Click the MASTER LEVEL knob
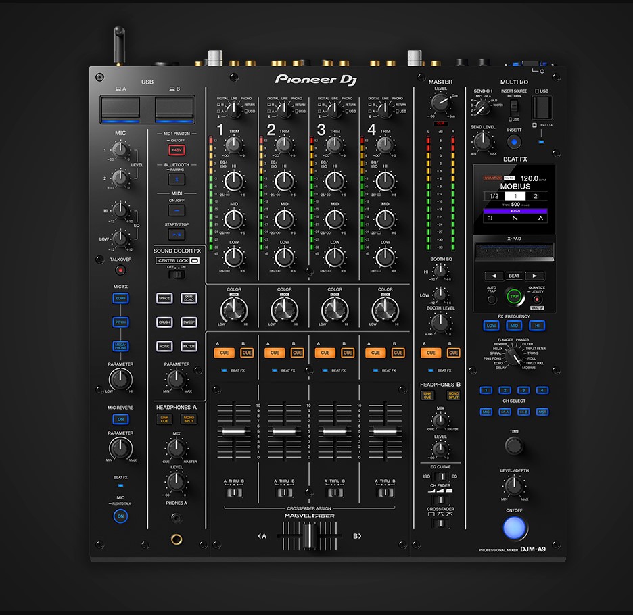This screenshot has width=633, height=615. pos(440,103)
